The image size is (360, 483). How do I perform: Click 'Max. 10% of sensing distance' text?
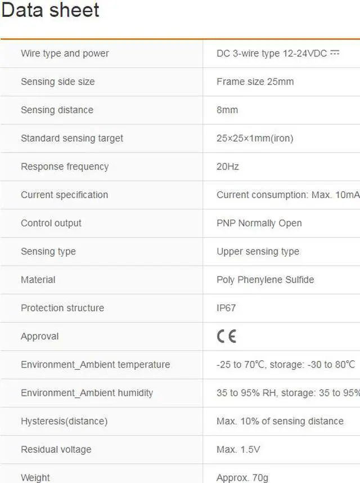tap(280, 421)
